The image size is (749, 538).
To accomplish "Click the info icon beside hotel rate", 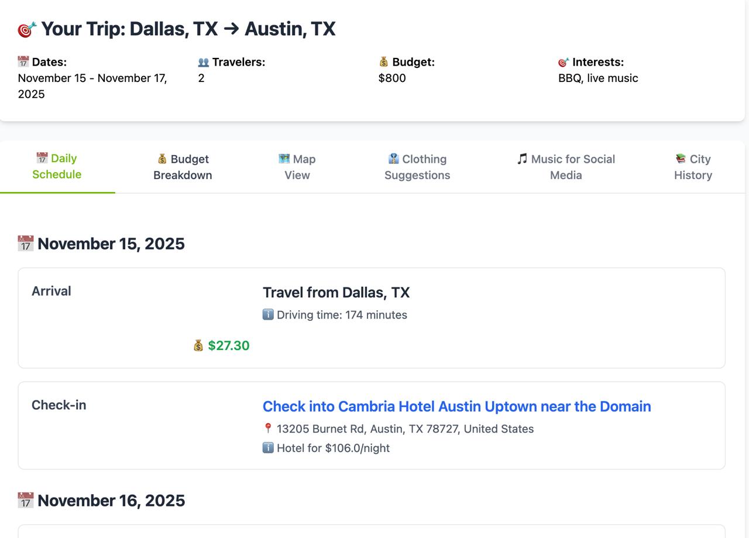I will pyautogui.click(x=268, y=448).
